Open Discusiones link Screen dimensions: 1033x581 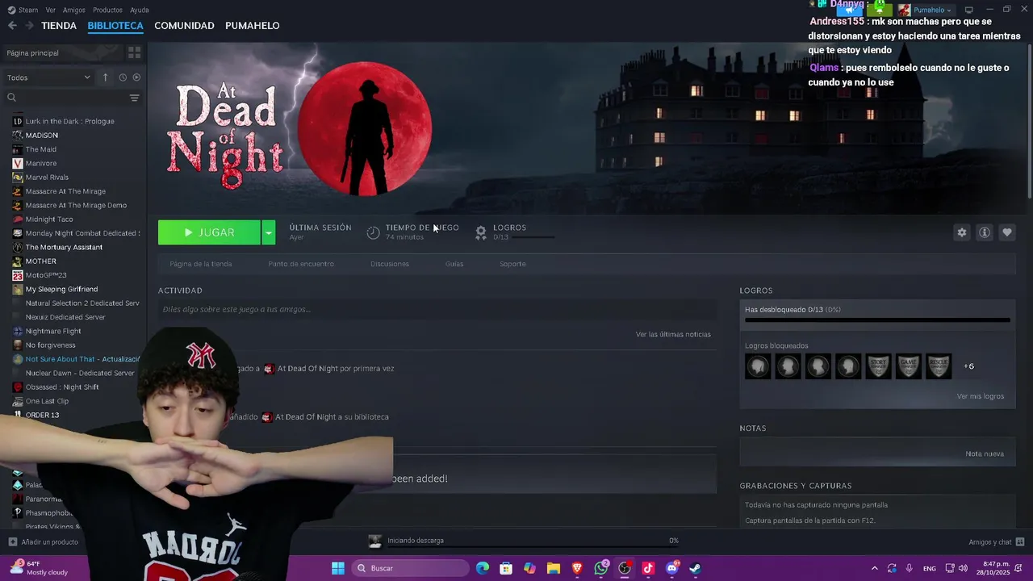[x=390, y=264]
